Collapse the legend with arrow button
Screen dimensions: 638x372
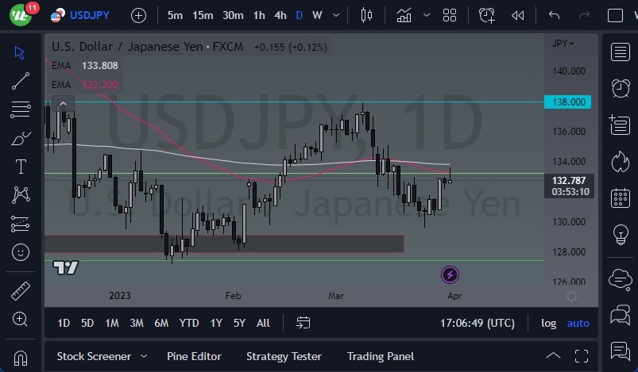click(x=62, y=102)
